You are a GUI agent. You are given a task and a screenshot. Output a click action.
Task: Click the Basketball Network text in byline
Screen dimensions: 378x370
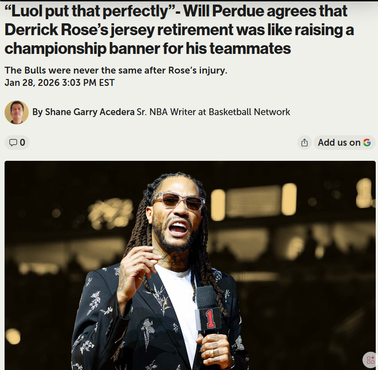pyautogui.click(x=249, y=112)
